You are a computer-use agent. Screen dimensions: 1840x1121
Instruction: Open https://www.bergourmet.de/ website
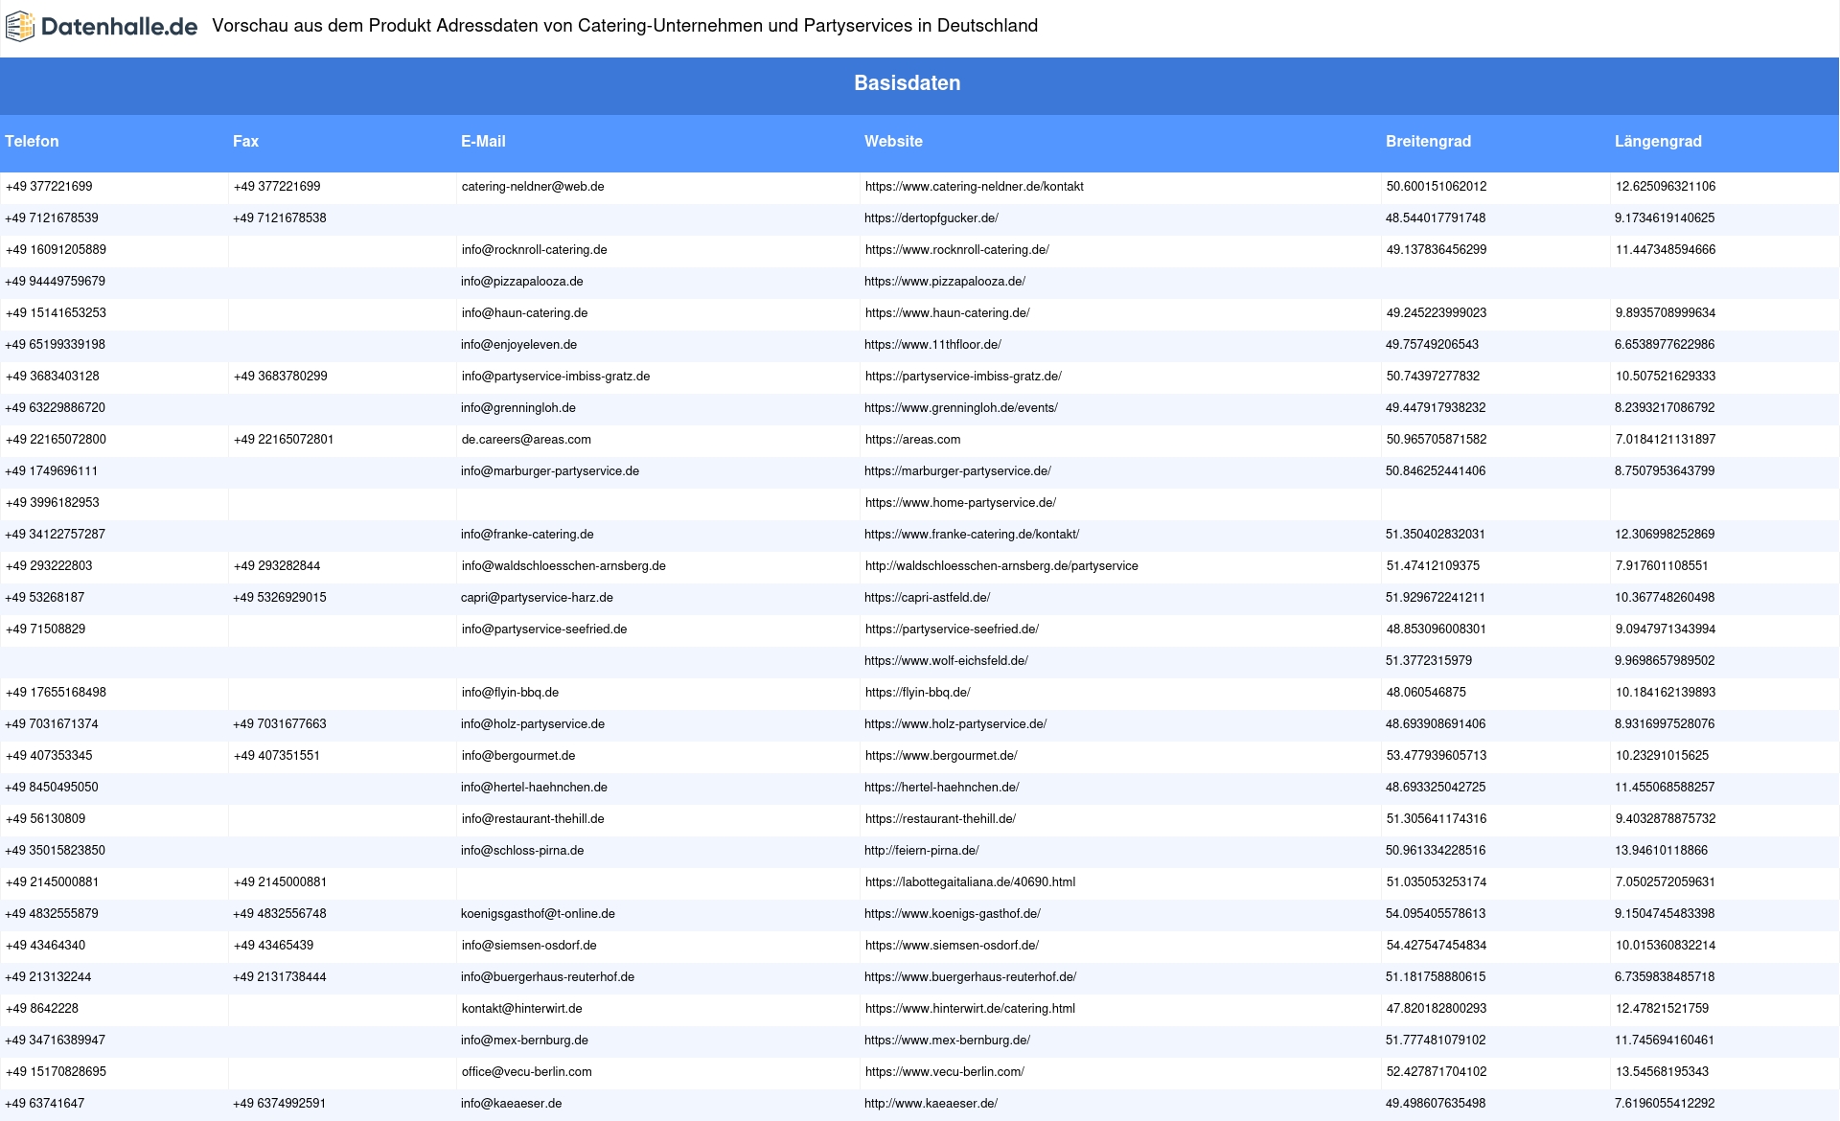tap(941, 756)
